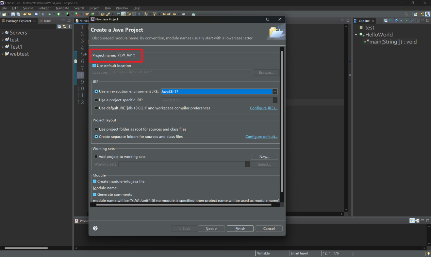Close the Package Explorer tab

[34, 21]
